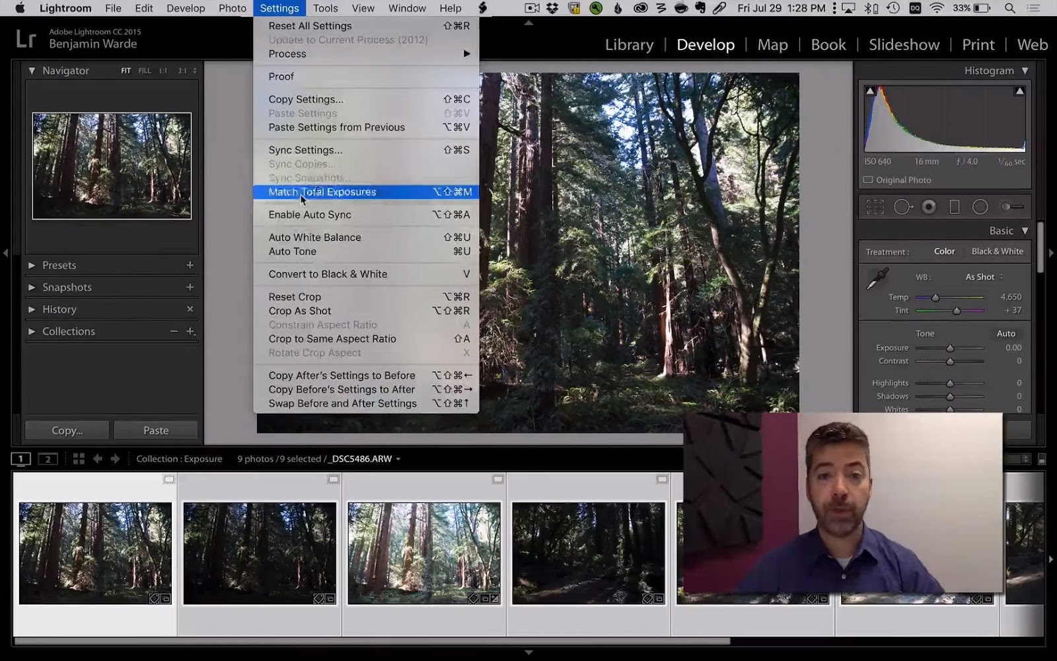The height and width of the screenshot is (661, 1057).
Task: Open the second window display button 2
Action: (48, 459)
